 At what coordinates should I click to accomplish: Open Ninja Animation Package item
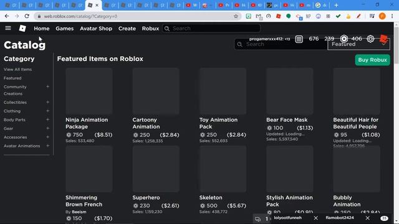click(x=87, y=123)
